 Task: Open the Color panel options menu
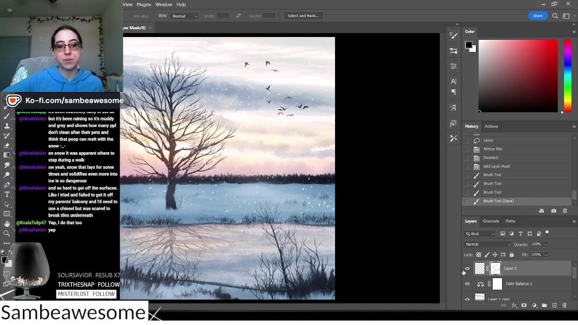tap(574, 32)
